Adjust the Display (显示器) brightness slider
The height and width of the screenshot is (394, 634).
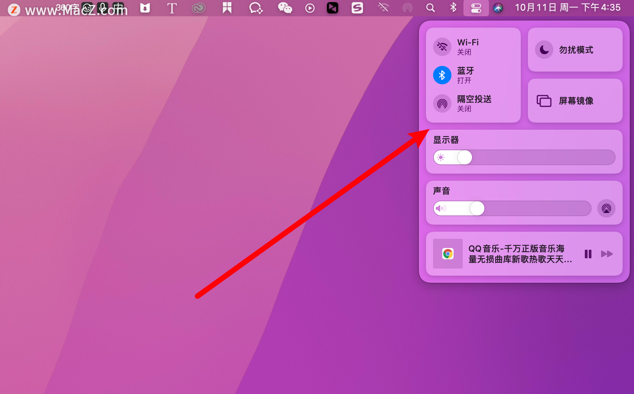[524, 157]
